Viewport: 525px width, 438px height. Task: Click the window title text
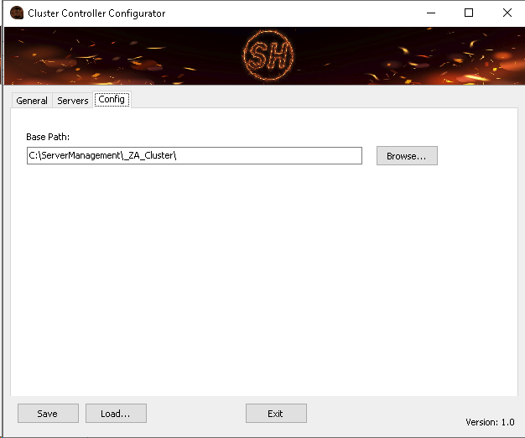96,13
